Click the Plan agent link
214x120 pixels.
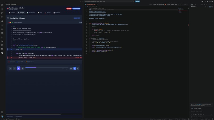click(199, 104)
